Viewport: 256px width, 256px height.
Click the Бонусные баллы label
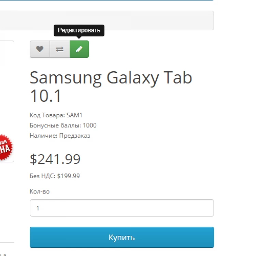(x=55, y=125)
